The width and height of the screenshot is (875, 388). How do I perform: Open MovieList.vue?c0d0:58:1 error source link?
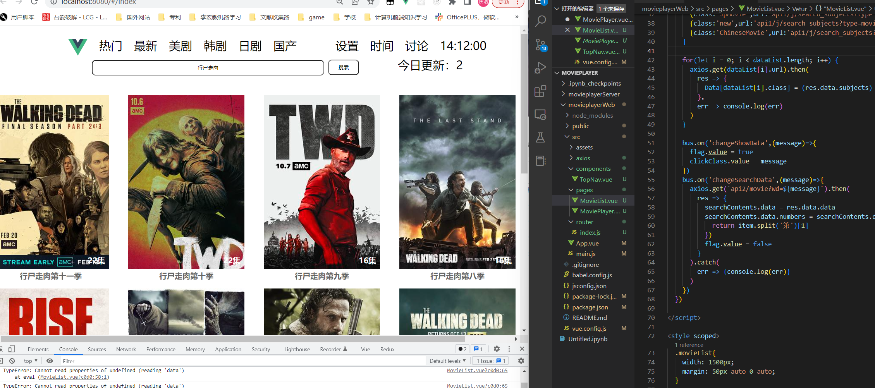click(74, 377)
